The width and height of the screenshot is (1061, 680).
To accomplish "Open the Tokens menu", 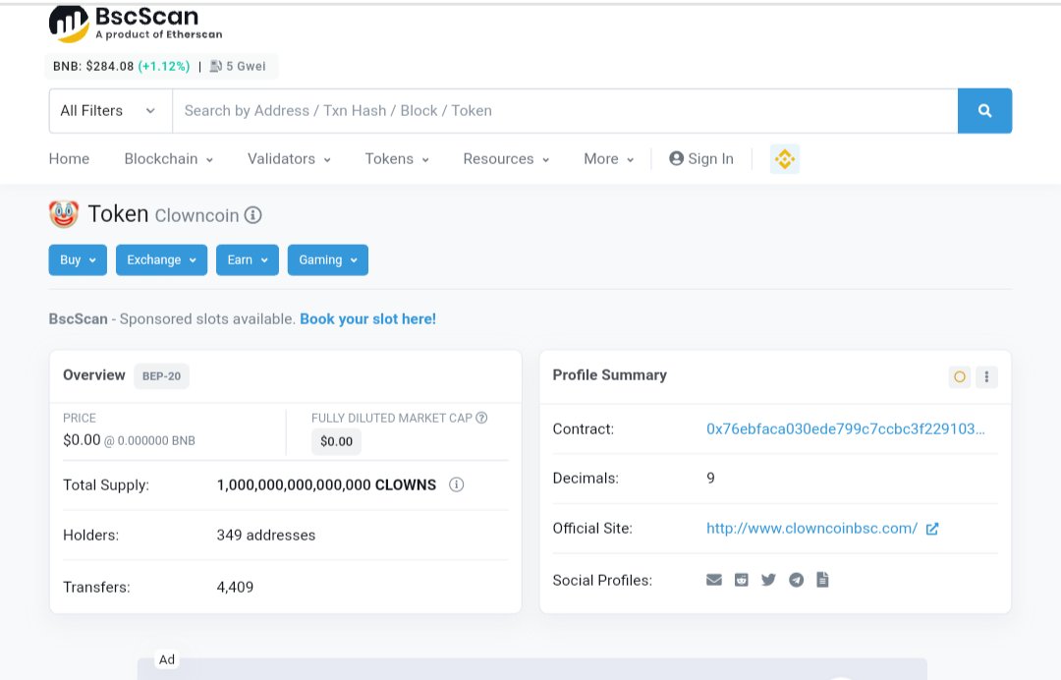I will click(x=397, y=159).
